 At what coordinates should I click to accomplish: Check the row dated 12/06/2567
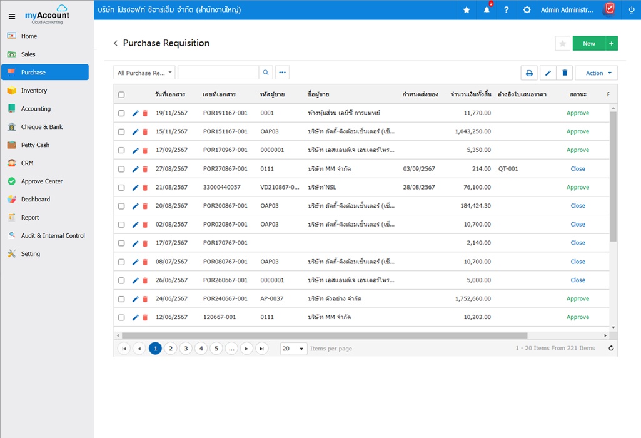click(x=121, y=317)
